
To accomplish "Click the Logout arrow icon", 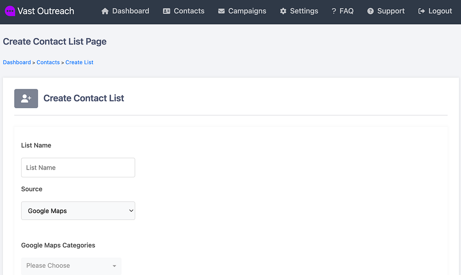I will coord(422,11).
